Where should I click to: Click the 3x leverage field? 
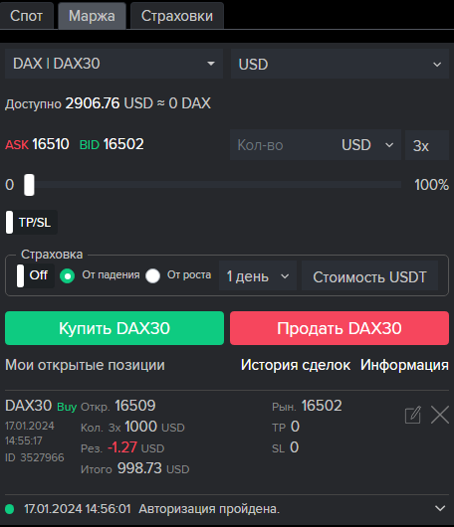point(427,145)
